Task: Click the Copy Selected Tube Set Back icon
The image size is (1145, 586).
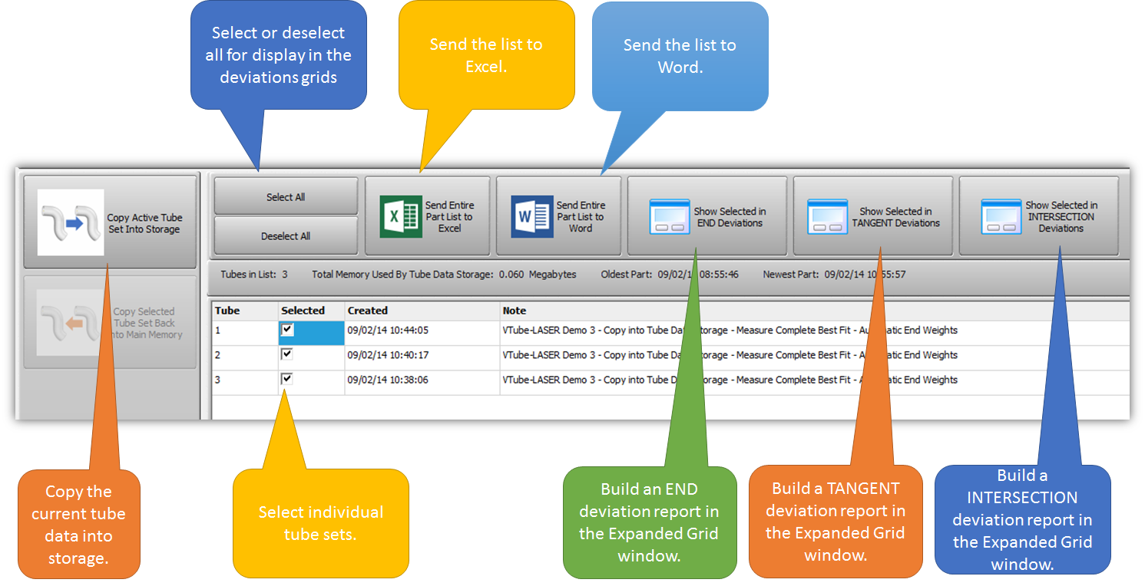Action: coord(71,323)
